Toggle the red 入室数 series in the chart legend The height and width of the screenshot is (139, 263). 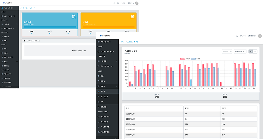(x=185, y=59)
